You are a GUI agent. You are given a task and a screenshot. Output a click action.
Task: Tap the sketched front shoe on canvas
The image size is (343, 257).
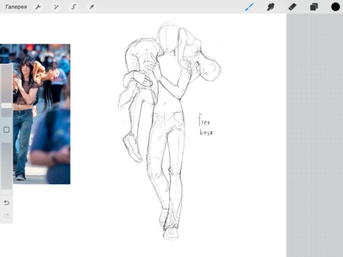171,233
